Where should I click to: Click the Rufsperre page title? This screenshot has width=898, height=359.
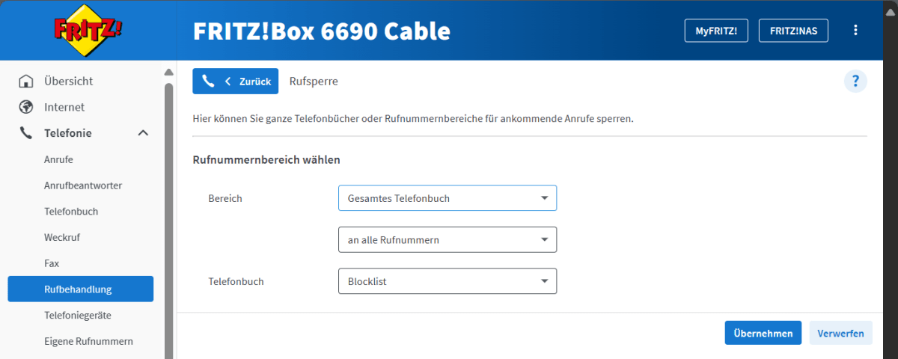point(314,82)
